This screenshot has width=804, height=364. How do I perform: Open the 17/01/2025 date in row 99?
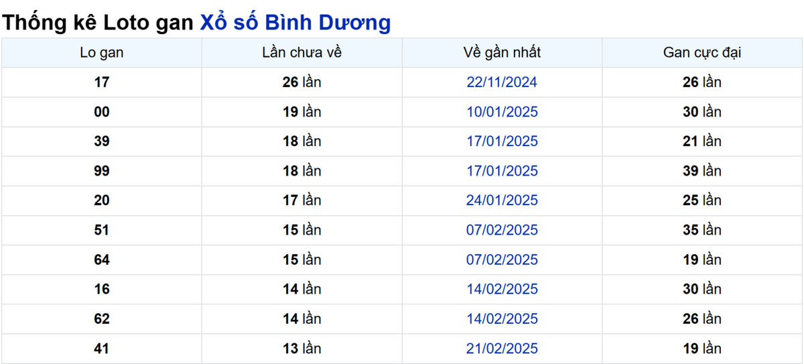502,171
